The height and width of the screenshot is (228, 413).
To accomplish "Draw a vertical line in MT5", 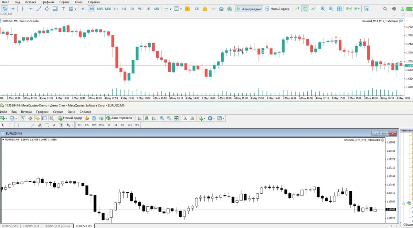I will 23,9.
